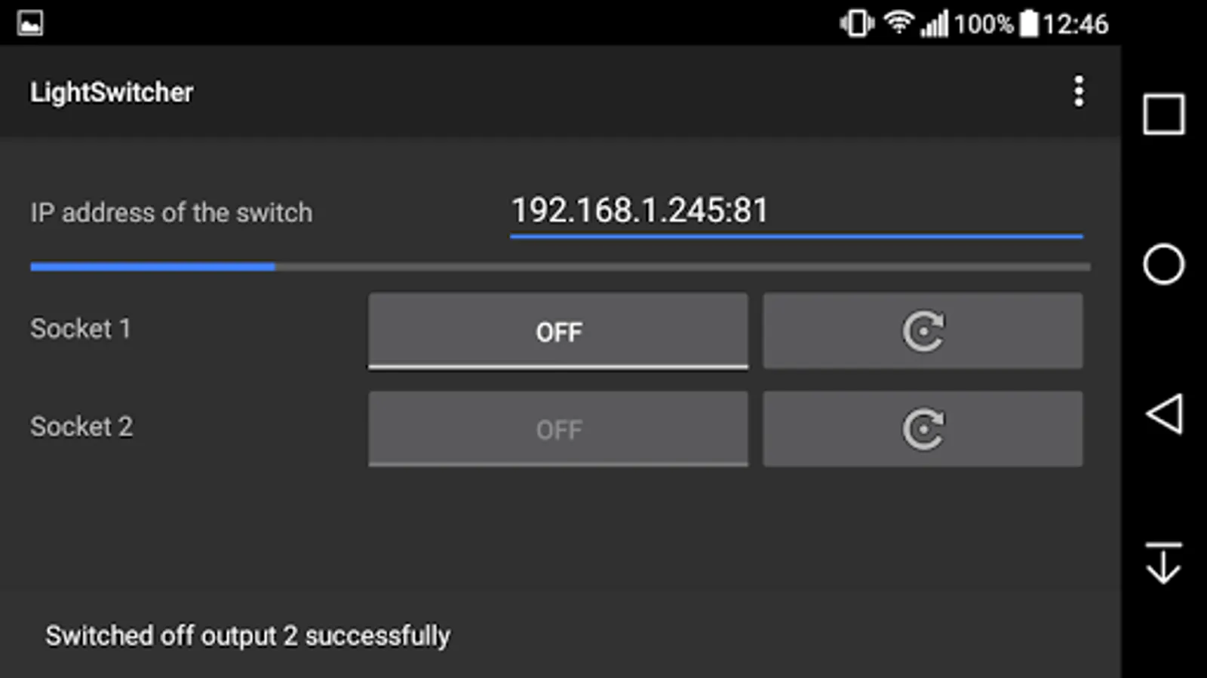The width and height of the screenshot is (1207, 678).
Task: Pull down notifications with arrow icon
Action: pos(1163,563)
